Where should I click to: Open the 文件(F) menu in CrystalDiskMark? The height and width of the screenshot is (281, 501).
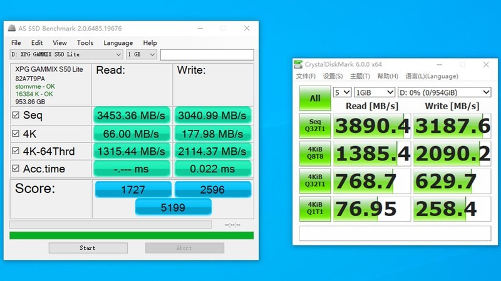pyautogui.click(x=306, y=76)
